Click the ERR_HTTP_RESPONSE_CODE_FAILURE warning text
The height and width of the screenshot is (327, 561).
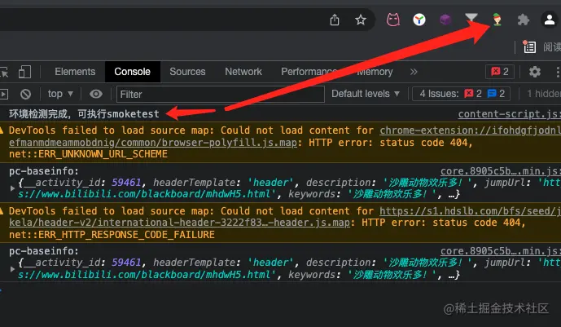112,235
